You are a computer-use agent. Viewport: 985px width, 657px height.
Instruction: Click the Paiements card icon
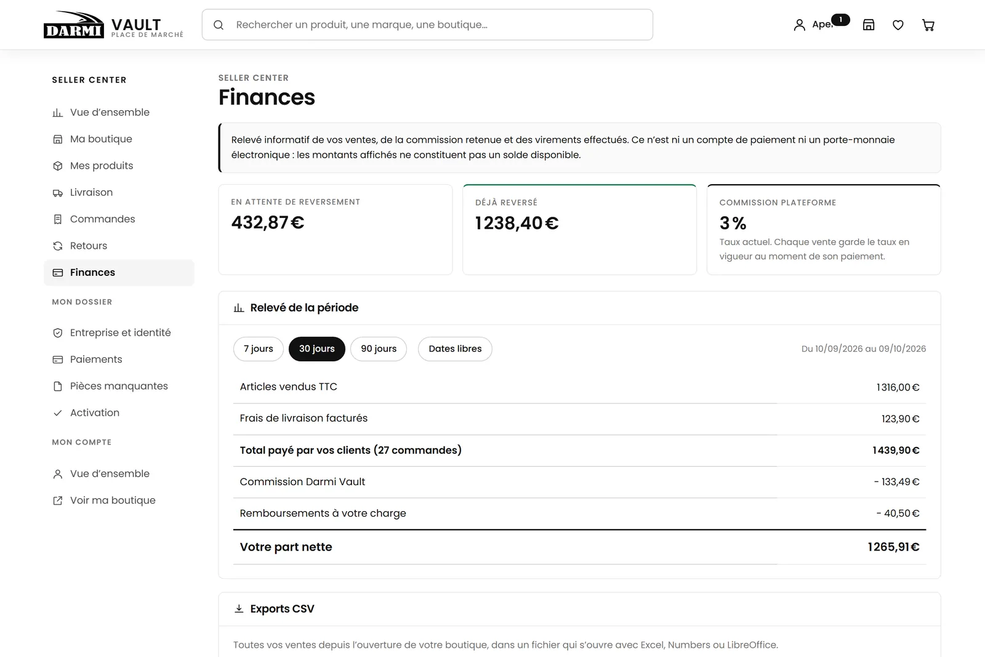58,360
